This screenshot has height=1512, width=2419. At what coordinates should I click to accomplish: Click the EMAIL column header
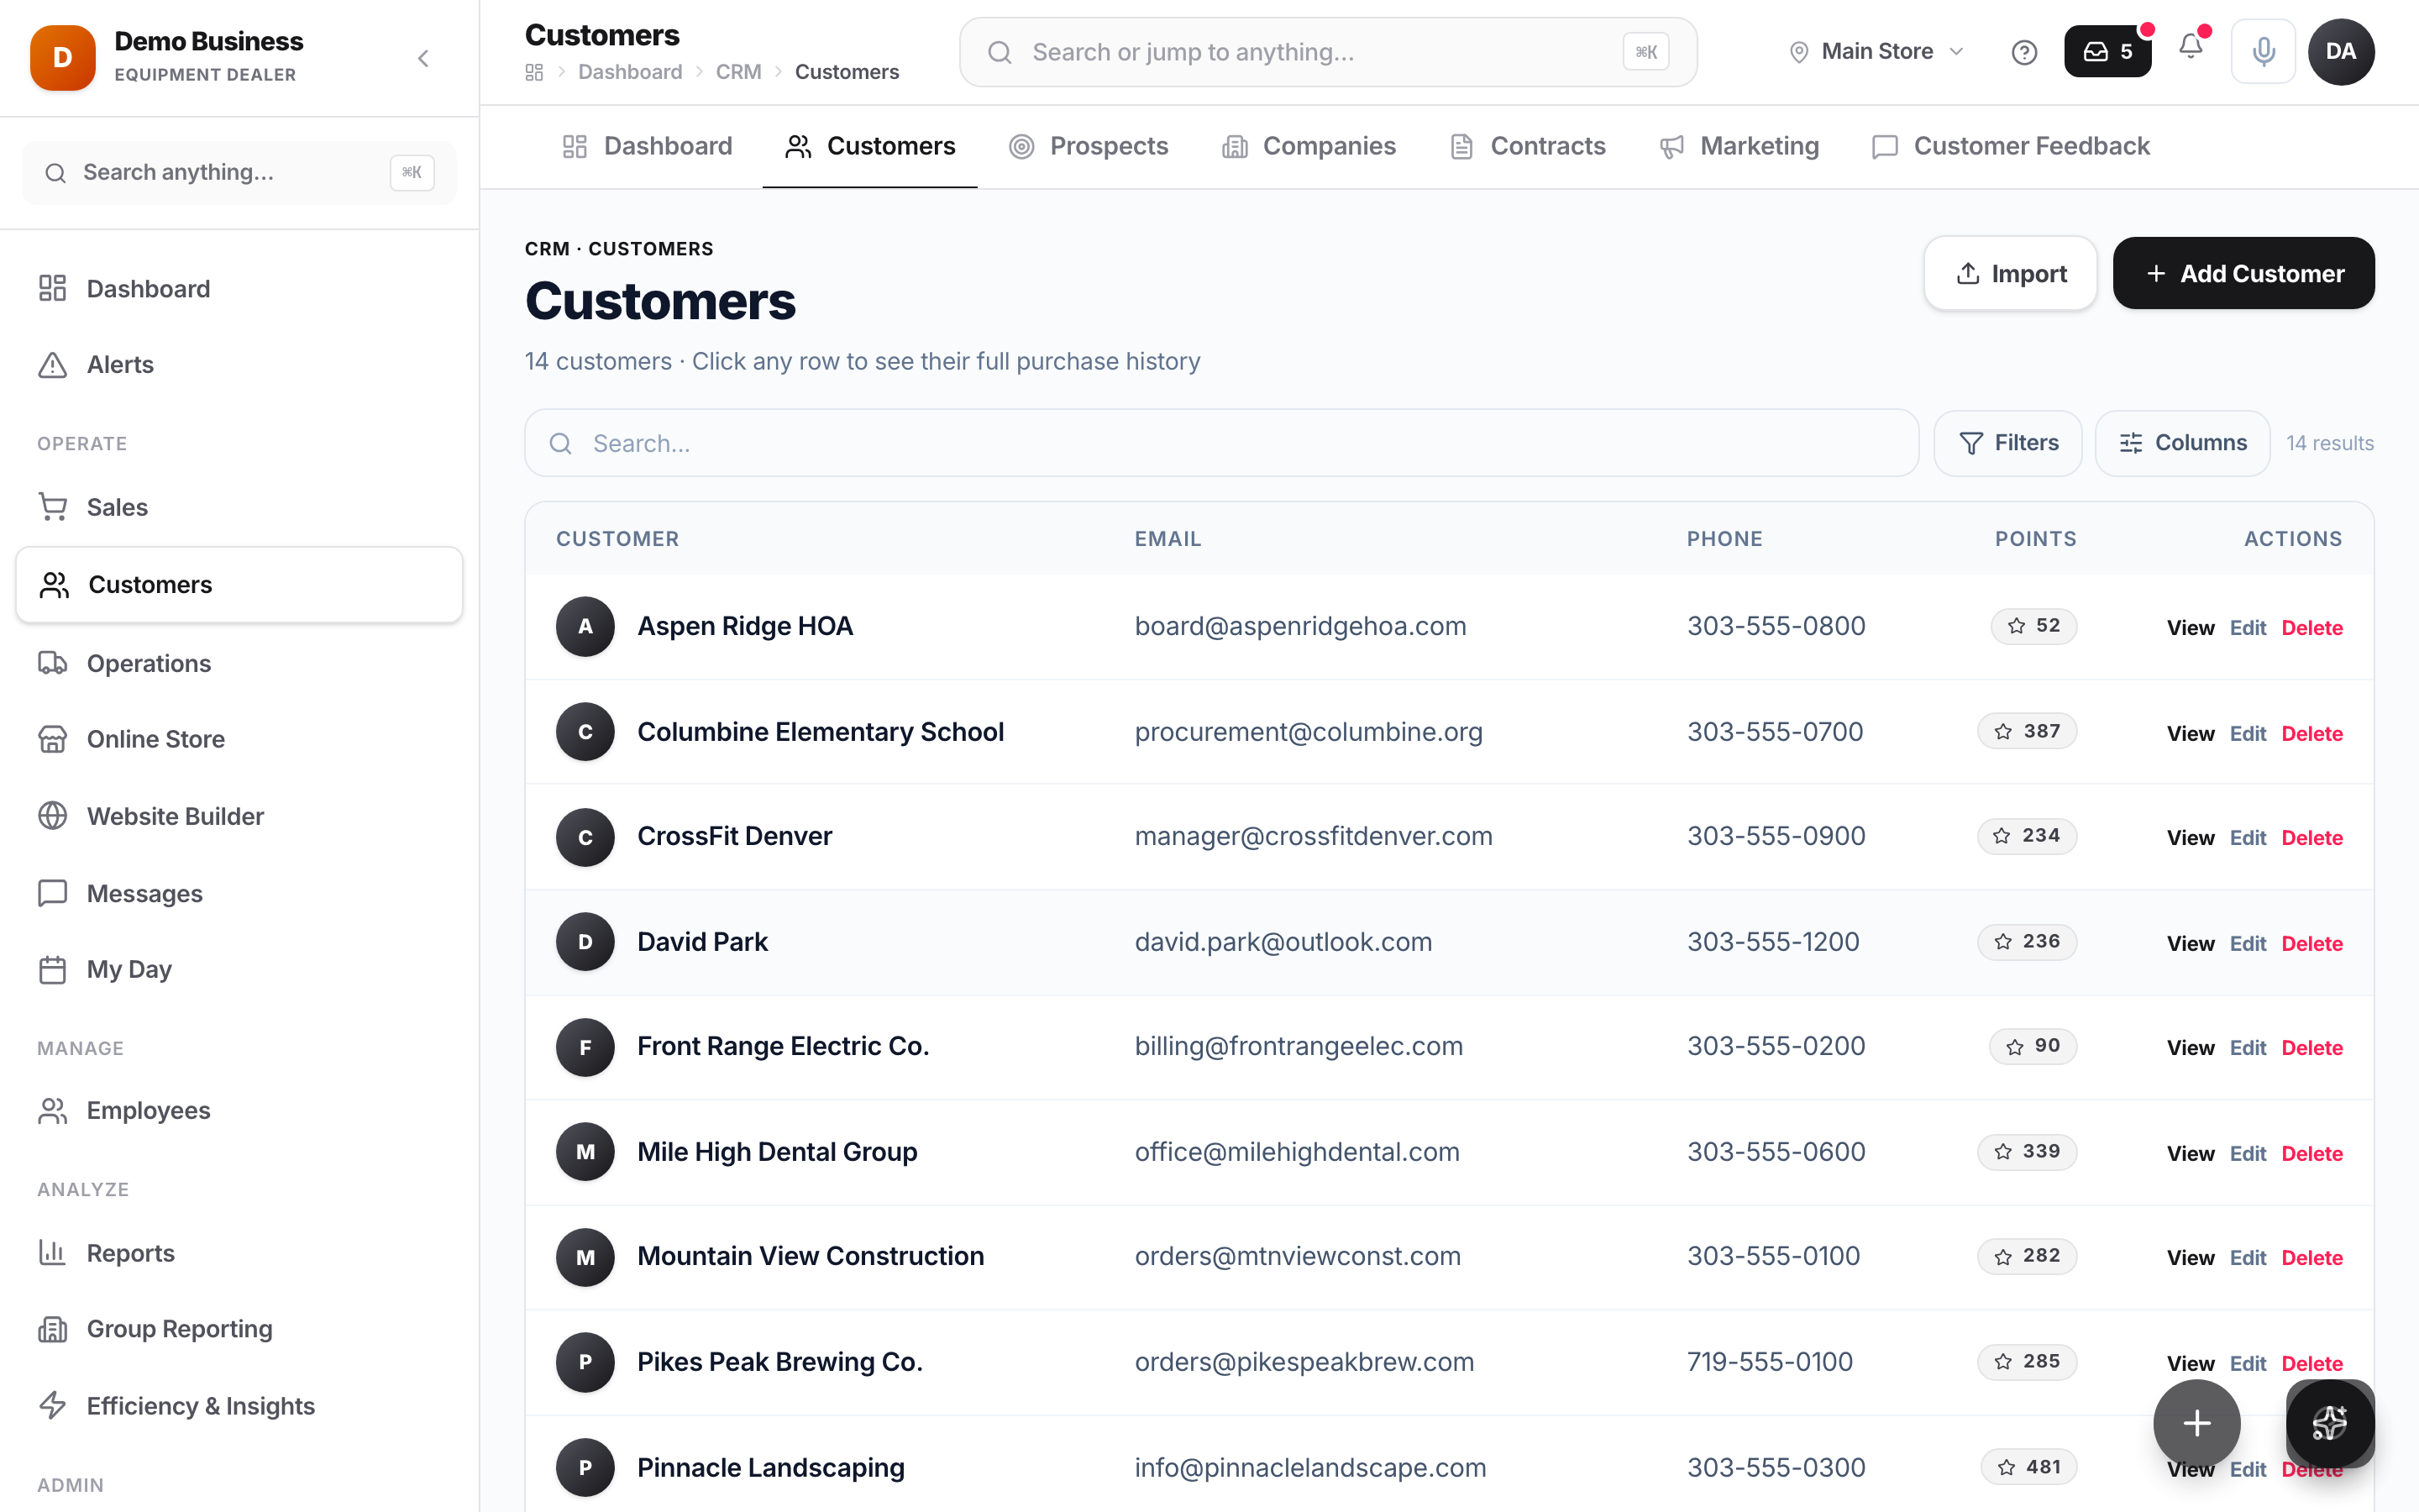[1168, 539]
